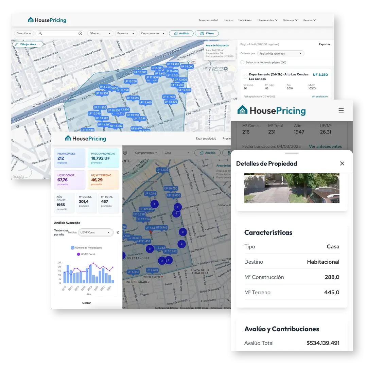Clear the search field with X icon
This screenshot has height=367, width=367.
80,33
